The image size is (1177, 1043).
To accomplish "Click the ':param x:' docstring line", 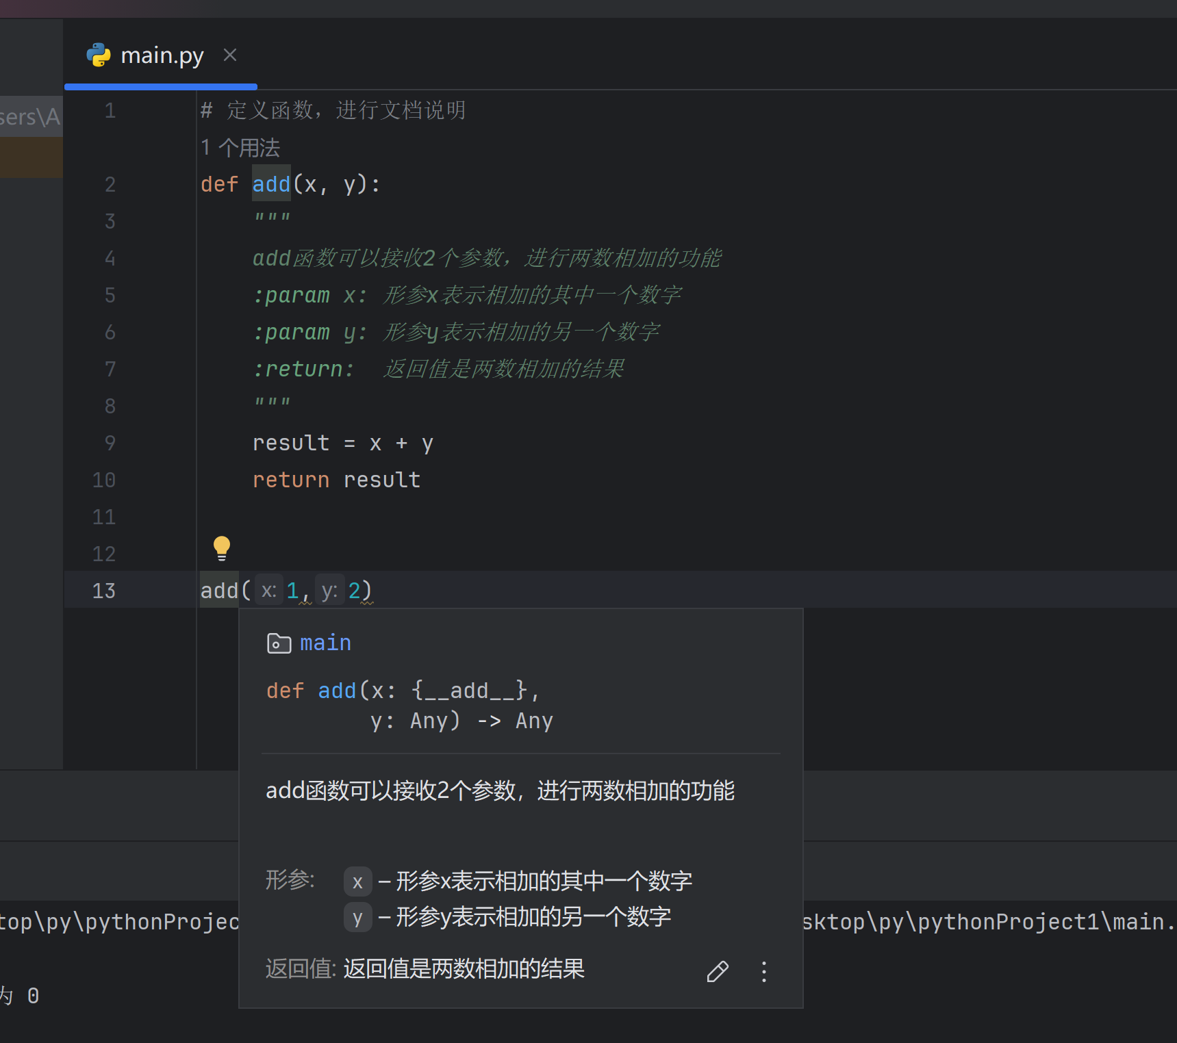I will coord(467,294).
